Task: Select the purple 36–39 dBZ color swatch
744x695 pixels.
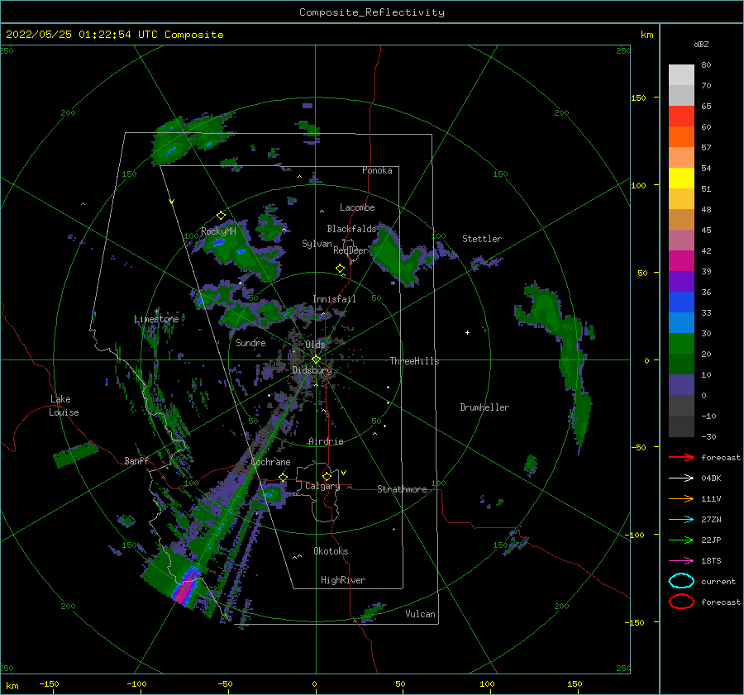Action: click(x=681, y=281)
